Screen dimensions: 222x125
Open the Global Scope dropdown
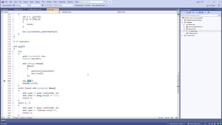[x=89, y=12]
